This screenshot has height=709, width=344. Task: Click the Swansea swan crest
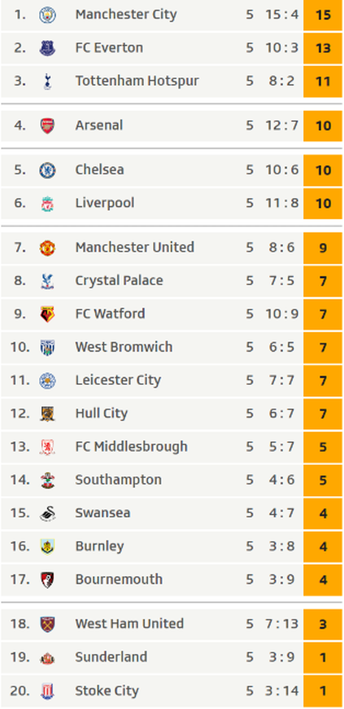pyautogui.click(x=47, y=514)
